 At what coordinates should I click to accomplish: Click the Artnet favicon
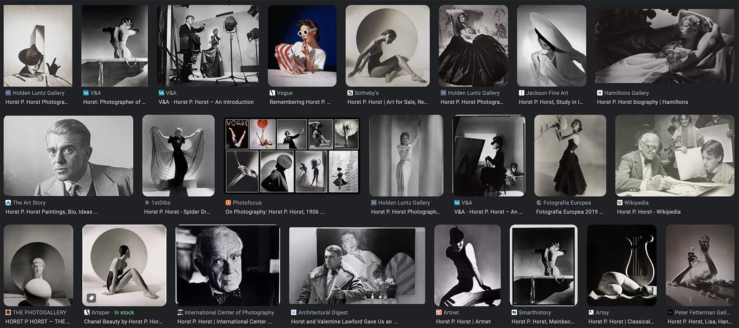pyautogui.click(x=439, y=313)
